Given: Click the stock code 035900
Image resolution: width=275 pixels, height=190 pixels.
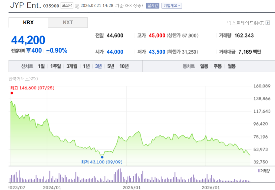Looking at the screenshot, I should [x=51, y=6].
